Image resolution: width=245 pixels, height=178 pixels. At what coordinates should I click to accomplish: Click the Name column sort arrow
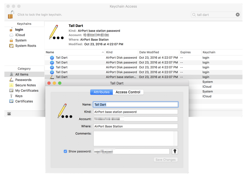(103, 52)
